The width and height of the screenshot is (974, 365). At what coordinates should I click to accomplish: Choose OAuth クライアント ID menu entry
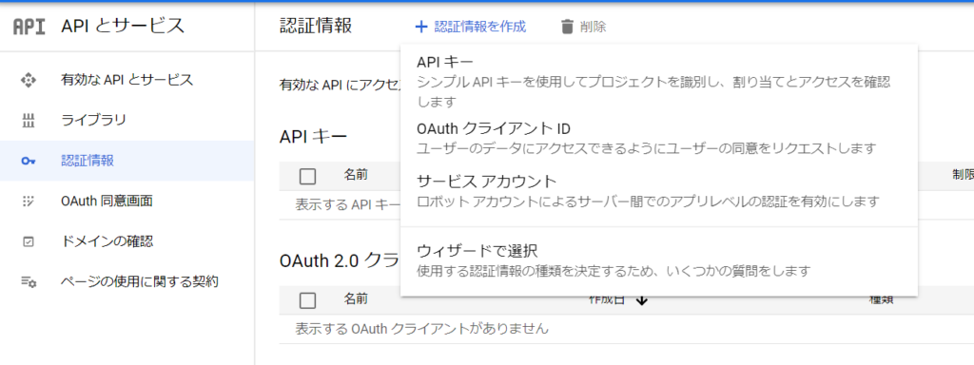[659, 139]
